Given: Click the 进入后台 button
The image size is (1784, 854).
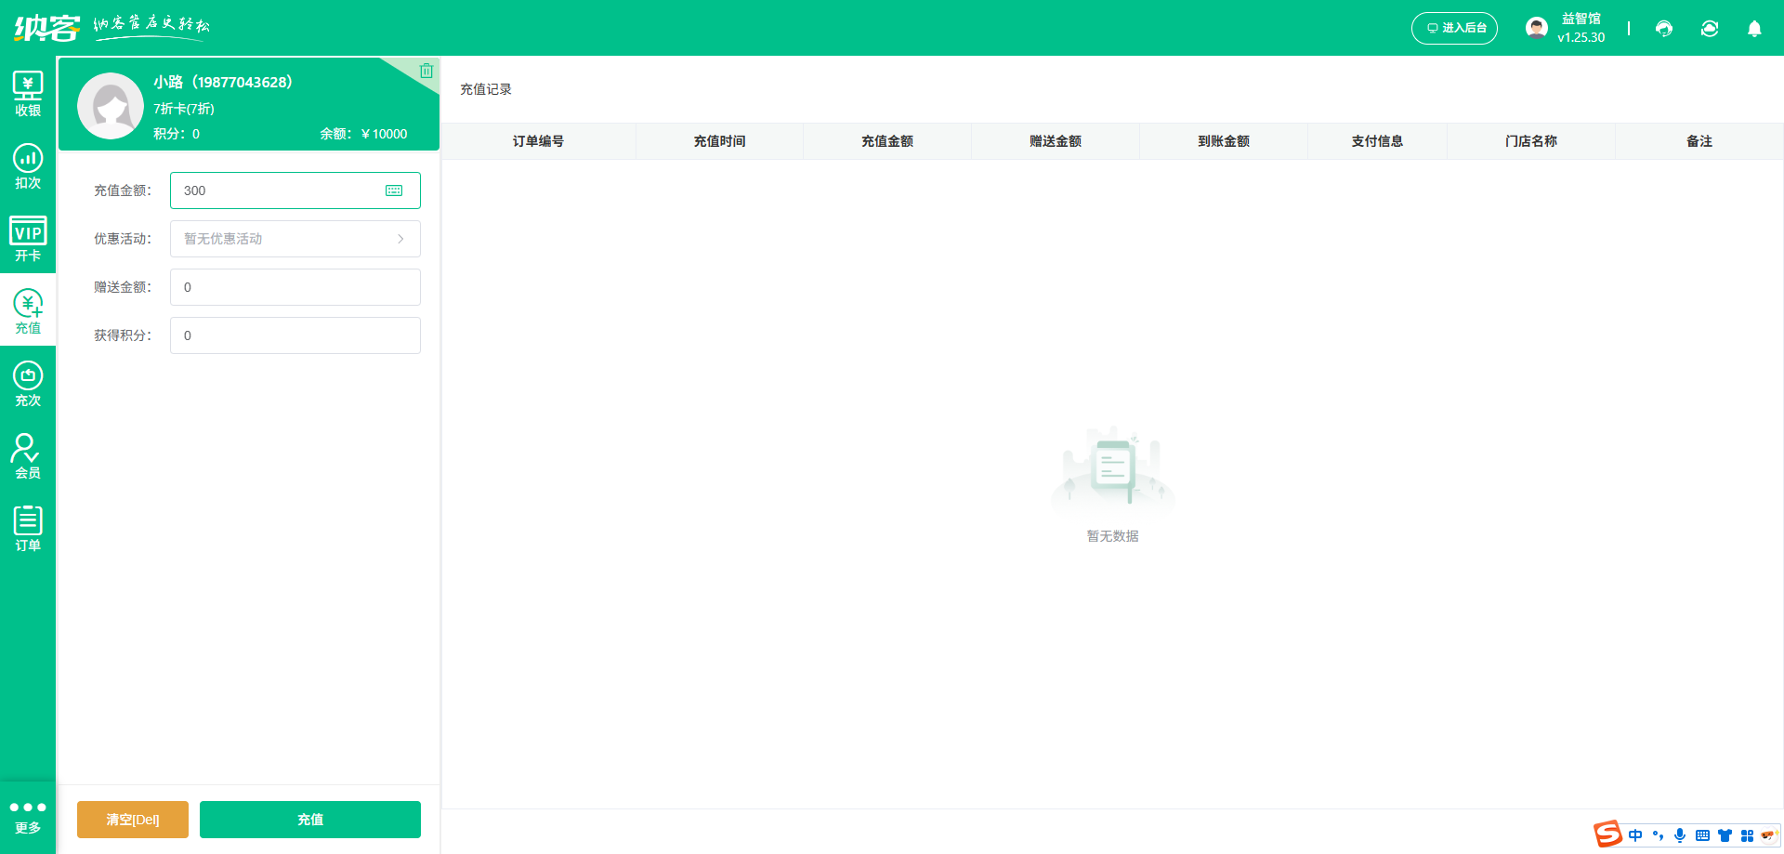Looking at the screenshot, I should [x=1454, y=28].
